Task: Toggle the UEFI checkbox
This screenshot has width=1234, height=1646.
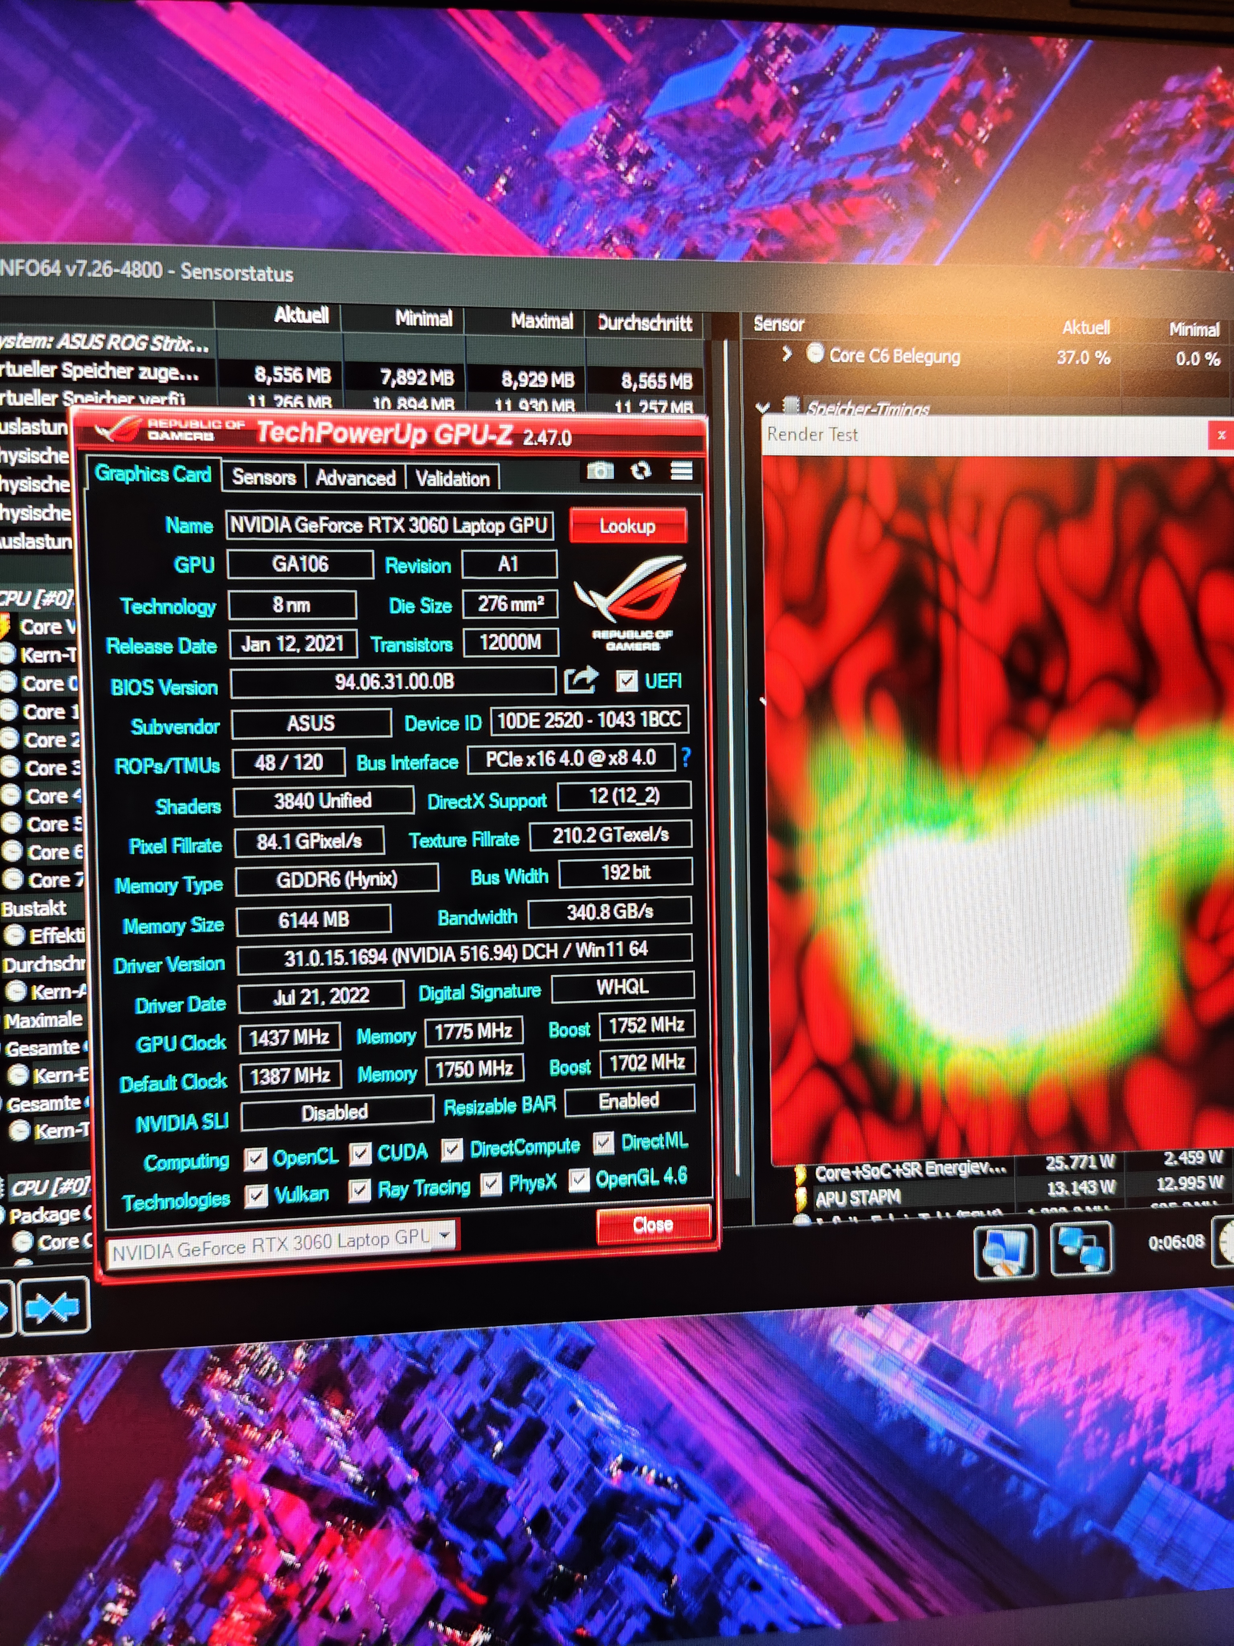Action: click(627, 681)
